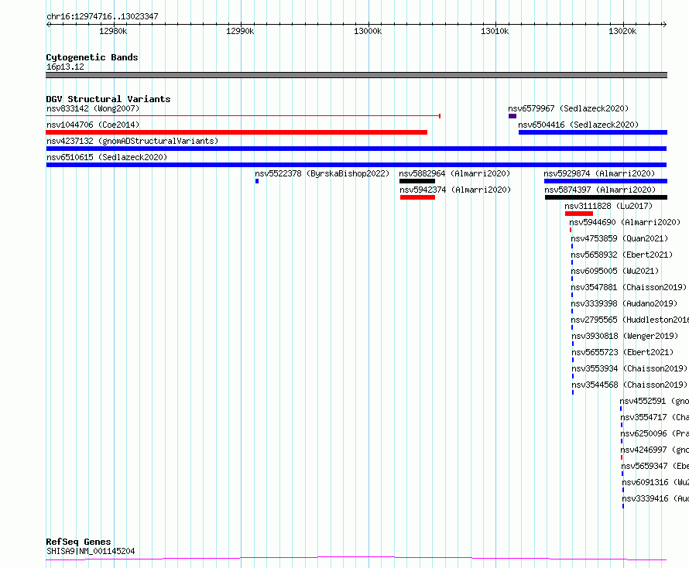Click the nsv5942374 (Almarri2020) label
Screen dimensions: 689x568
tap(455, 190)
